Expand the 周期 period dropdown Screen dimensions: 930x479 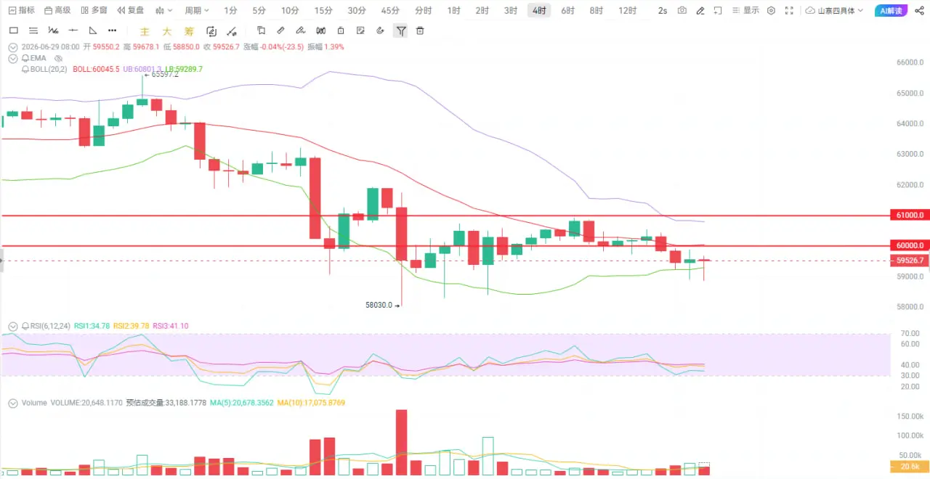196,10
